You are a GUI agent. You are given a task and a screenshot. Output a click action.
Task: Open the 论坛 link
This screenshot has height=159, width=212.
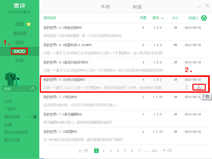[x=8, y=101]
